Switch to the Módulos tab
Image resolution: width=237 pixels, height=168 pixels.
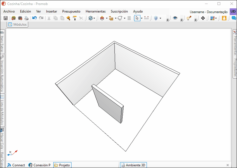(18, 25)
